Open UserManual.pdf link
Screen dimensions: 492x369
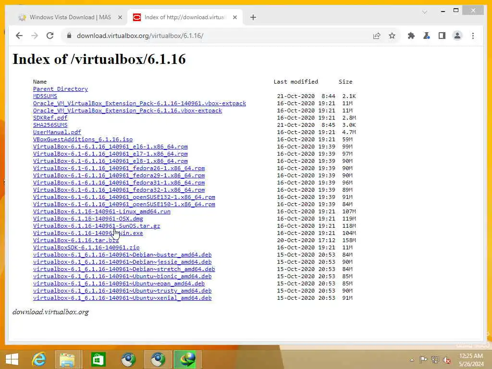tap(57, 133)
